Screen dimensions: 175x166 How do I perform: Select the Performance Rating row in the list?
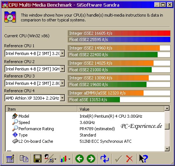click(x=85, y=129)
